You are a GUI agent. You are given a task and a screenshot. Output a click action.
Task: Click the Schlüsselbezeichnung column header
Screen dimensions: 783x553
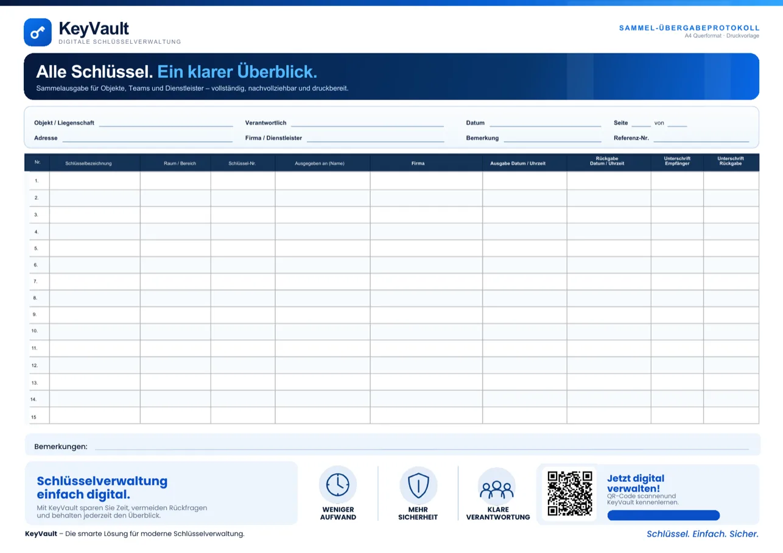(x=89, y=163)
